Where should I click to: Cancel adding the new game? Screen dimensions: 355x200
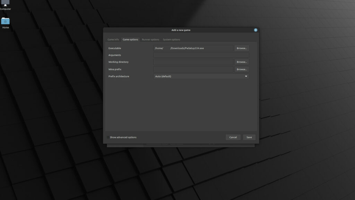[233, 137]
